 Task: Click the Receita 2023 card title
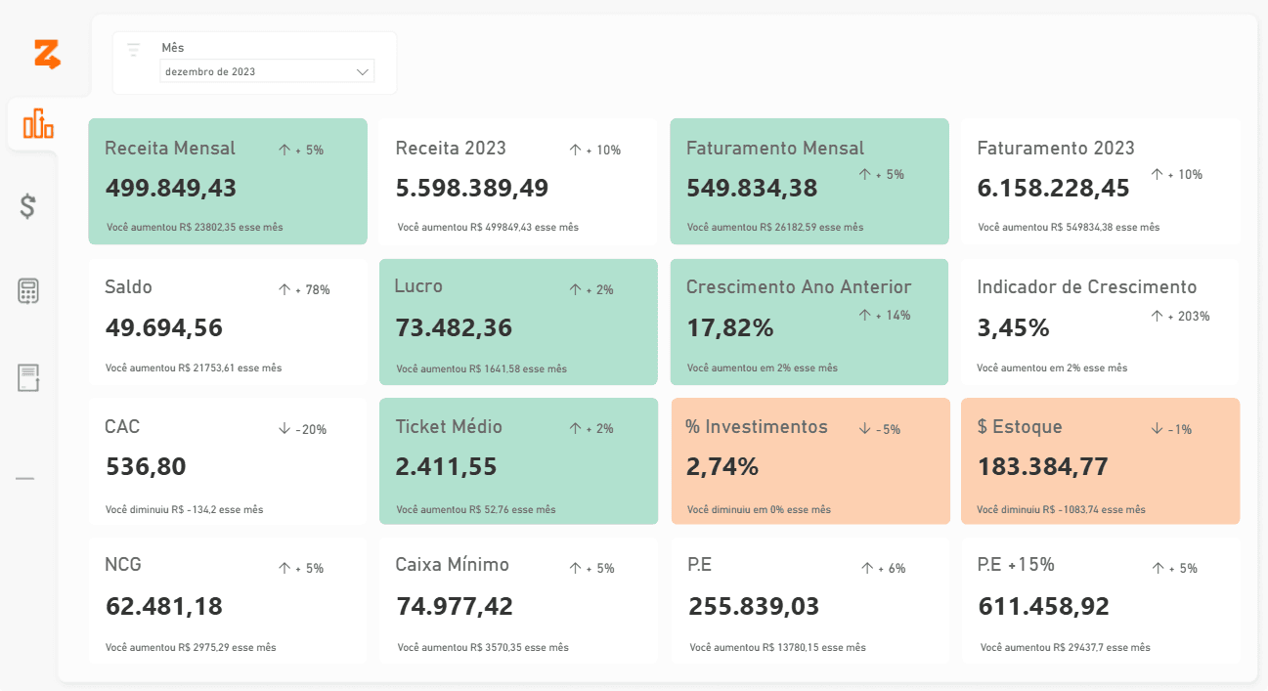click(x=451, y=148)
